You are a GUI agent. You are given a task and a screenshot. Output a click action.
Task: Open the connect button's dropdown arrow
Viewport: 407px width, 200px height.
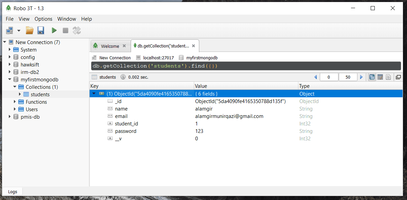[x=19, y=31]
